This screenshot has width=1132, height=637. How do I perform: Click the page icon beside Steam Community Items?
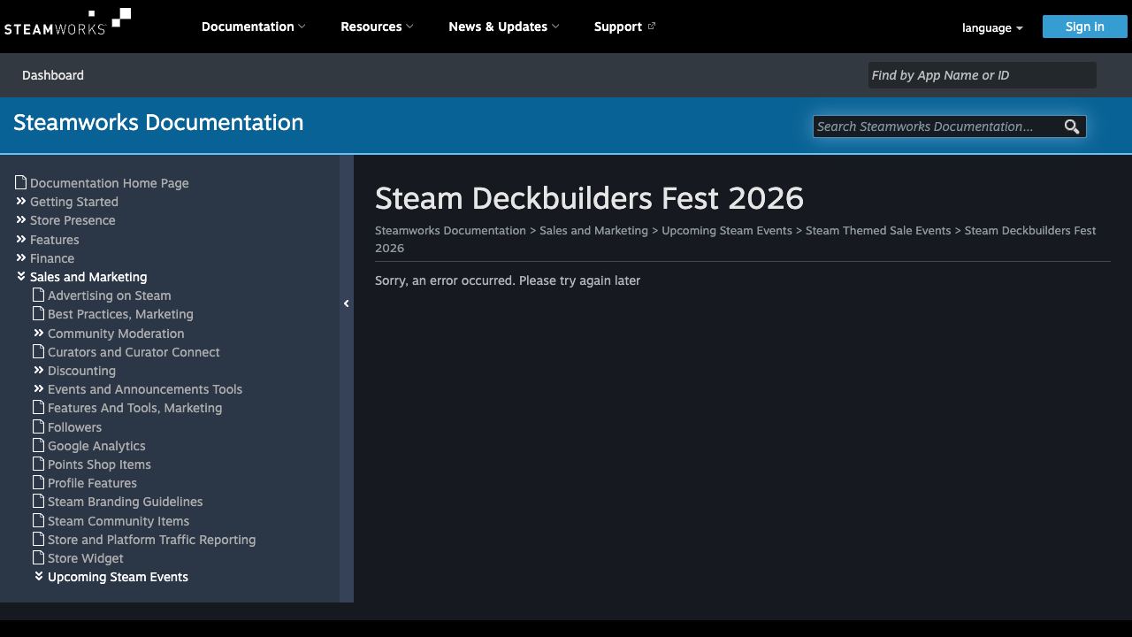point(39,520)
